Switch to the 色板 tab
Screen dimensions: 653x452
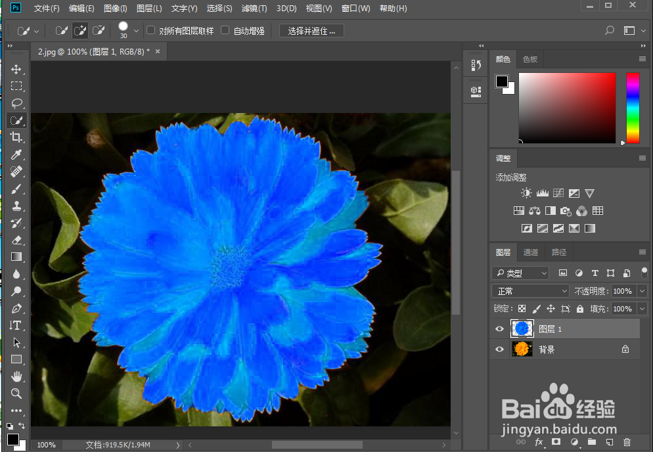tap(530, 59)
